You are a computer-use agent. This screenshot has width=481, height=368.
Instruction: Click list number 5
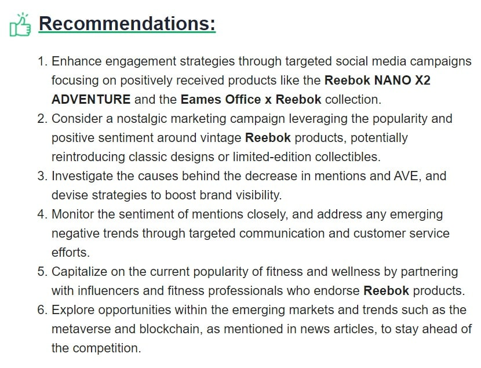click(x=42, y=272)
